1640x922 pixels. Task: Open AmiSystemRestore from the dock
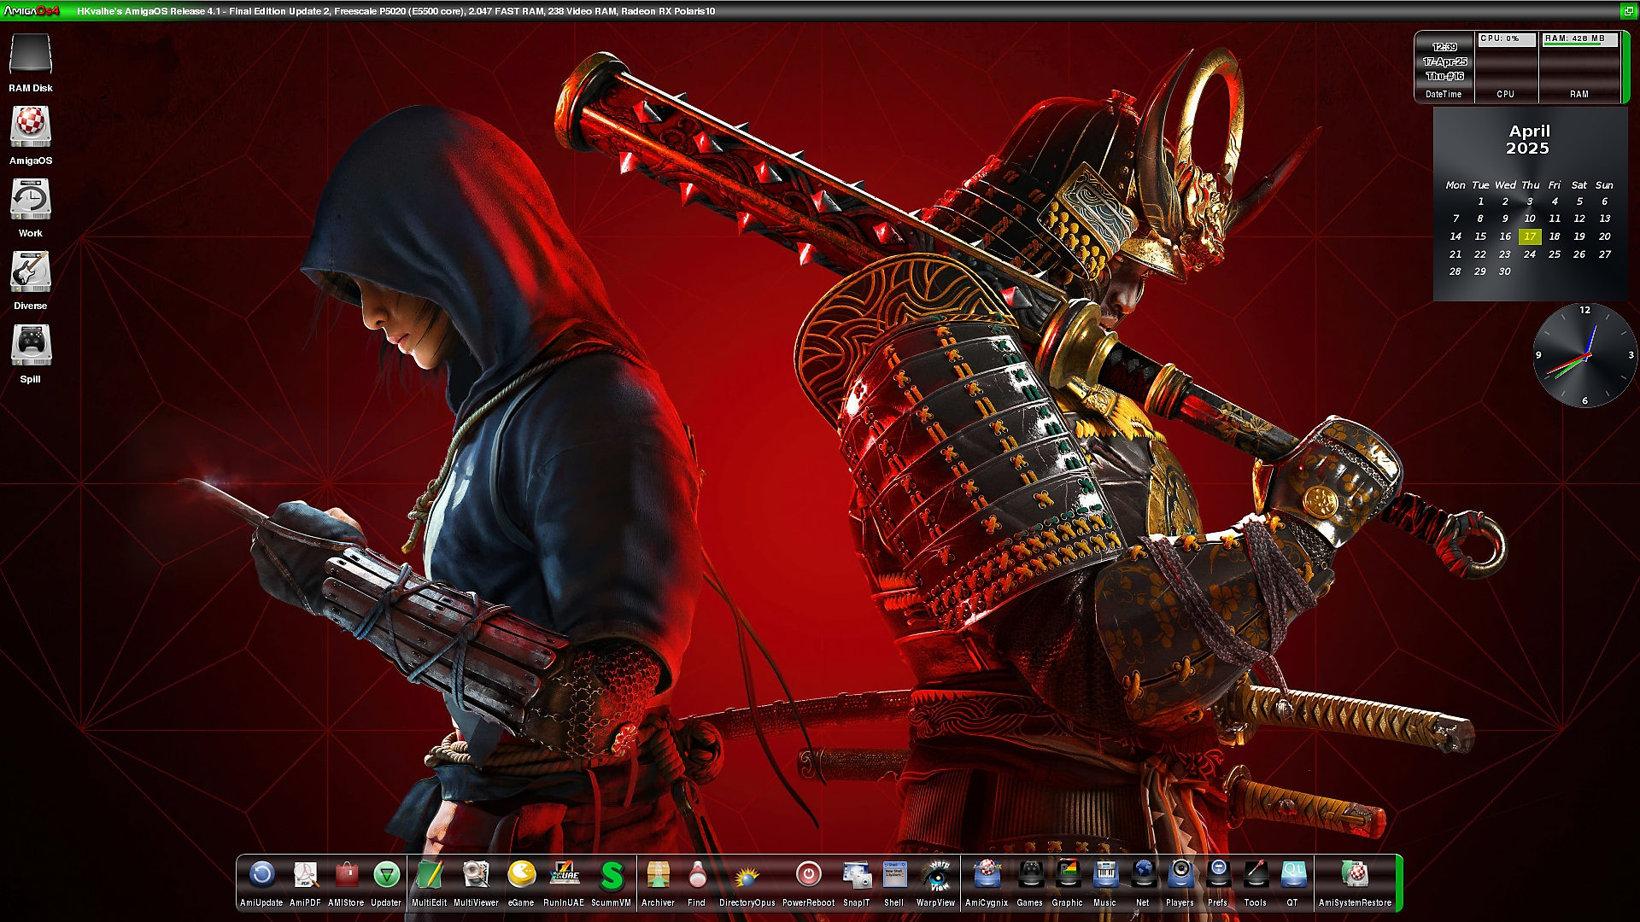1355,876
